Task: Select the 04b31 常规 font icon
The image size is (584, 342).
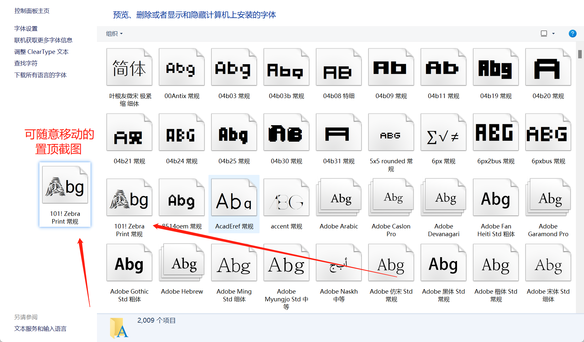Action: pos(339,132)
